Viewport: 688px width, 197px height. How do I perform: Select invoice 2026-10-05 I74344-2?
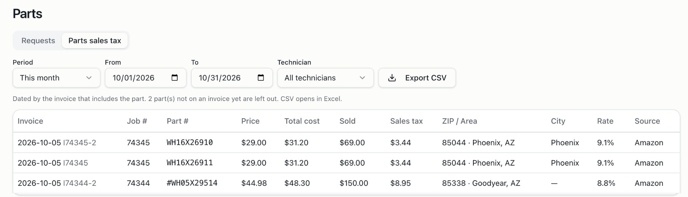[57, 183]
